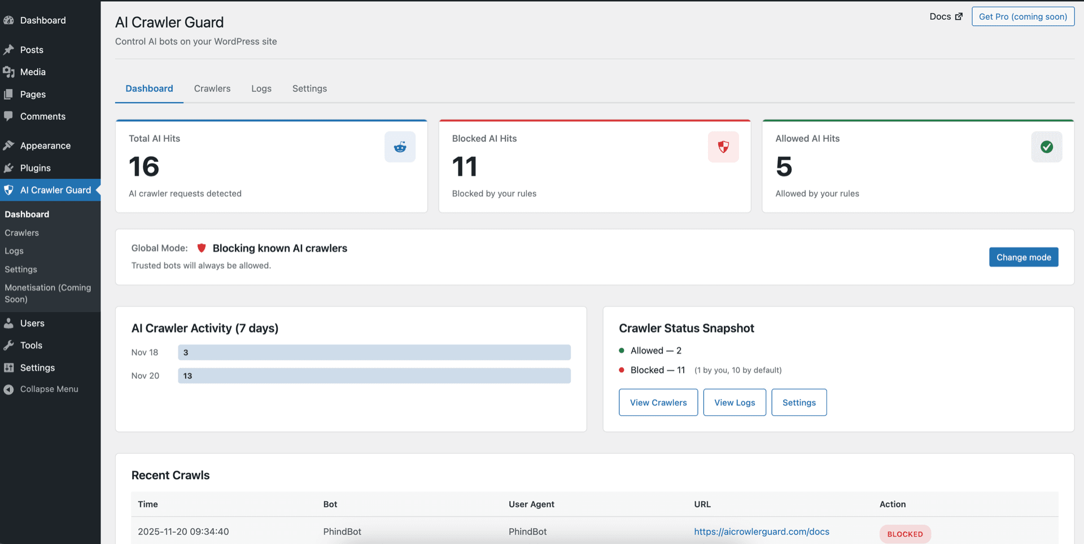Open the aicrowlerguard.com/docs URL in Recent Crawls
The height and width of the screenshot is (544, 1084).
click(762, 531)
